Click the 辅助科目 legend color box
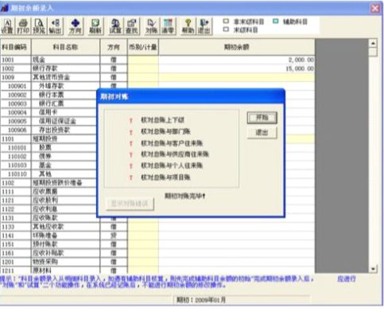This screenshot has height=309, width=384. tap(276, 22)
